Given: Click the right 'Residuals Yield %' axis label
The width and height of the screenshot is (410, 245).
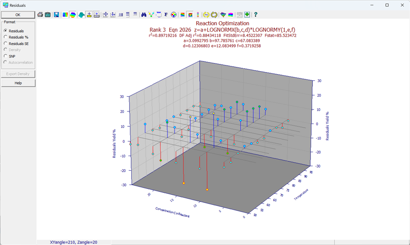Looking at the screenshot, I should click(x=327, y=126).
